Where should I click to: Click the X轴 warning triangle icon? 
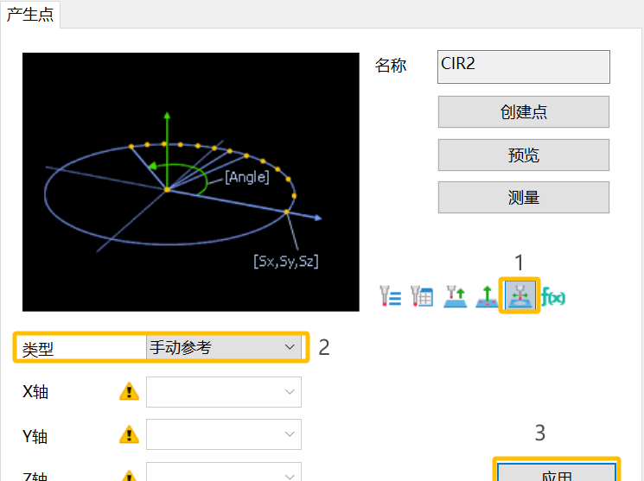(x=129, y=392)
